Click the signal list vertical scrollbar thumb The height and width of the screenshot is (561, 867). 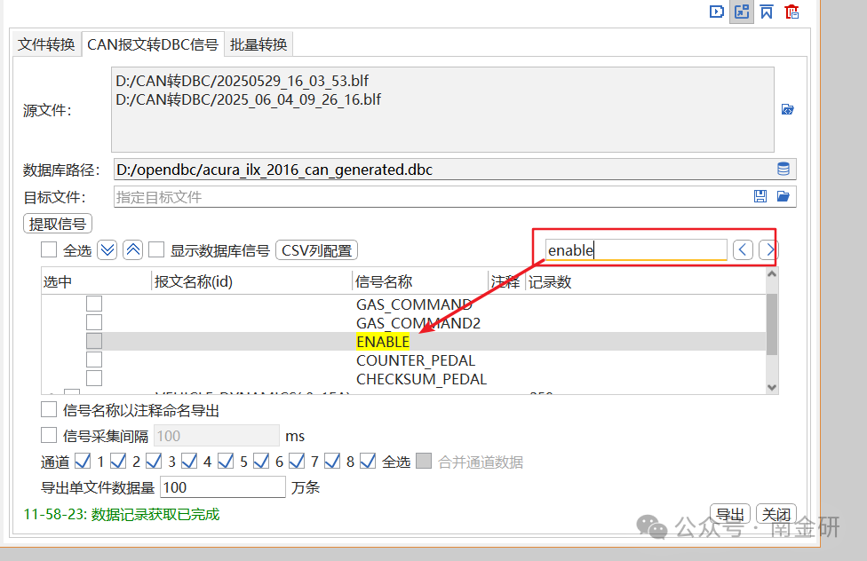tap(772, 324)
